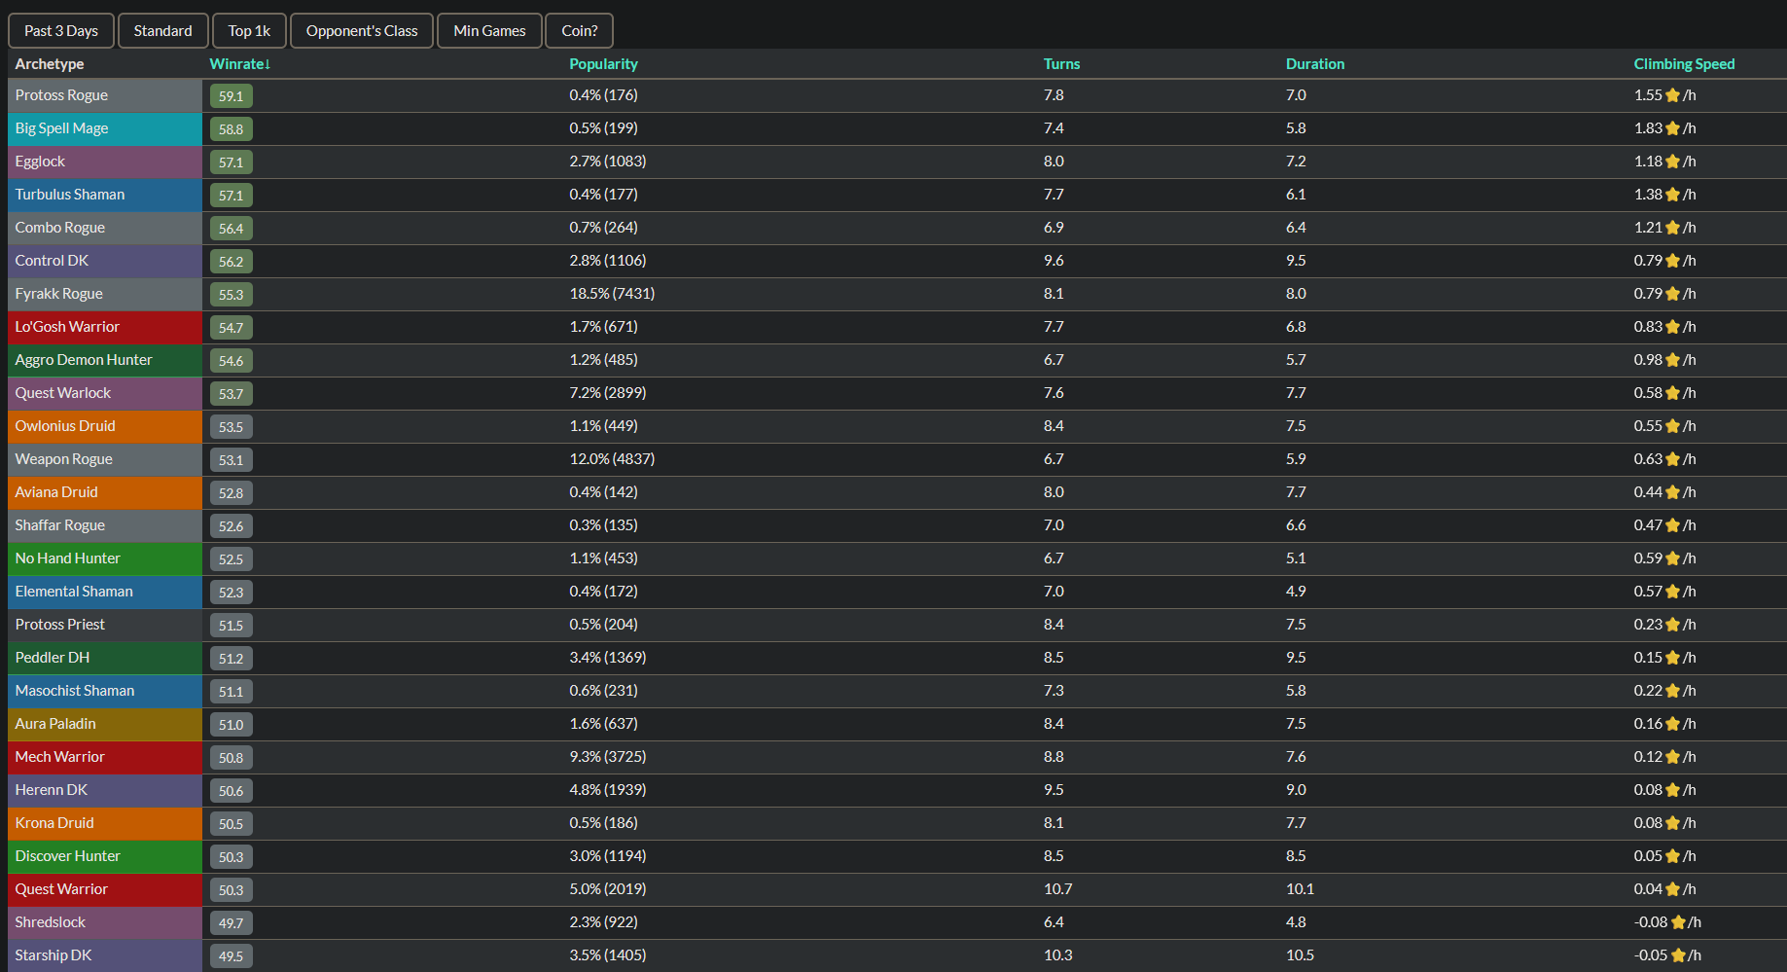
Task: Click the popularity value 18.5% (7431)
Action: tap(612, 294)
